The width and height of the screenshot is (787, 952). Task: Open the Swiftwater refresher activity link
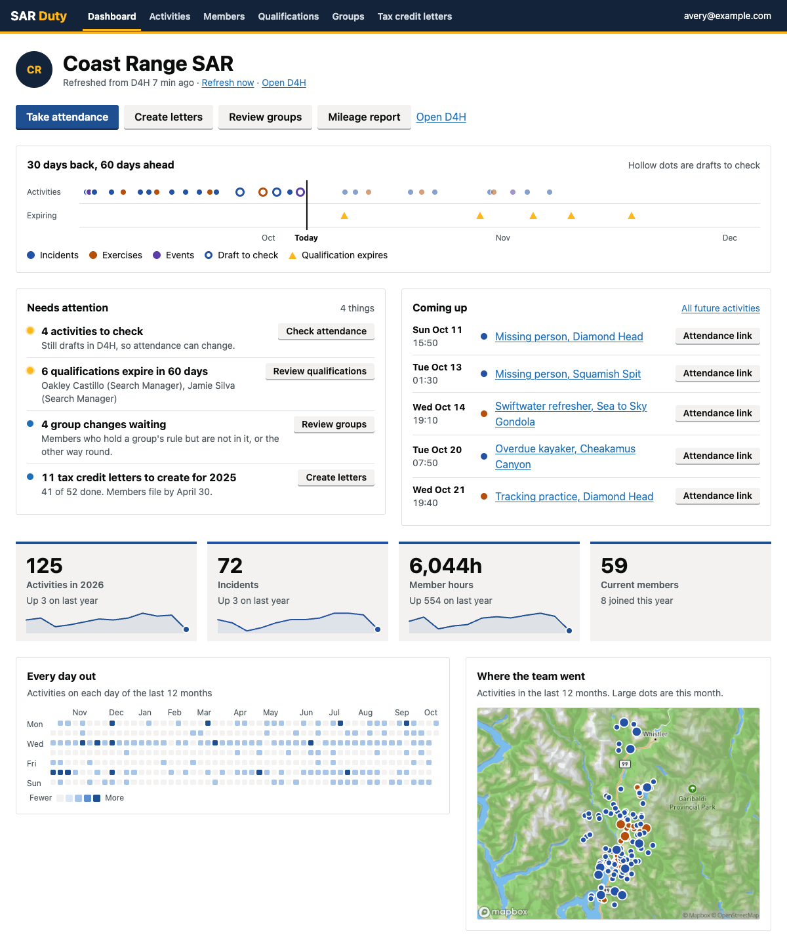(x=571, y=414)
